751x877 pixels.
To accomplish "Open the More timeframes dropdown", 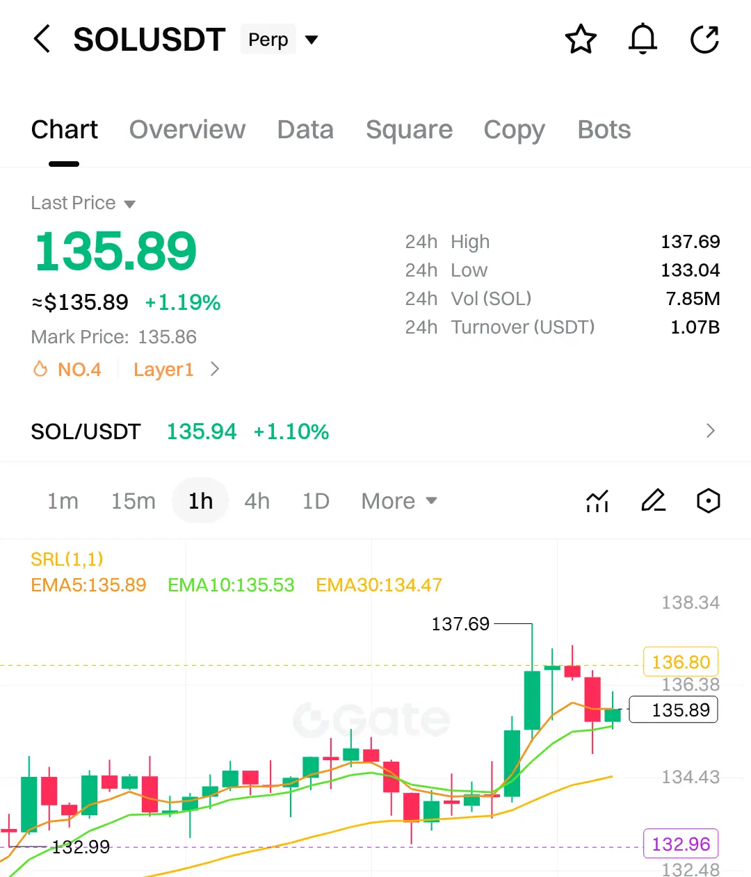I will coord(399,501).
